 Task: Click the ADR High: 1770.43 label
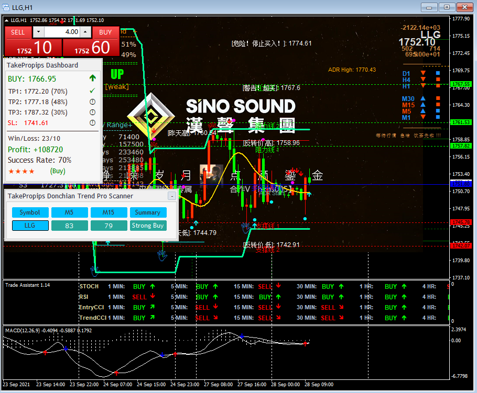point(352,70)
